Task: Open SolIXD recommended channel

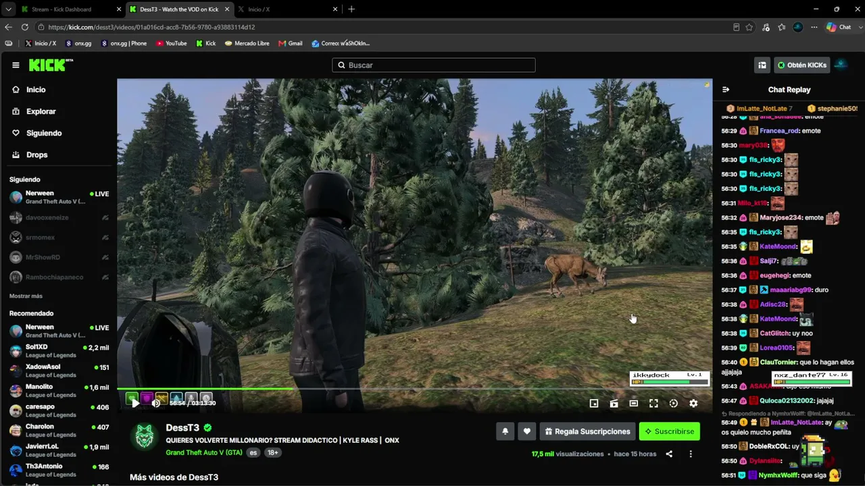Action: coord(59,351)
